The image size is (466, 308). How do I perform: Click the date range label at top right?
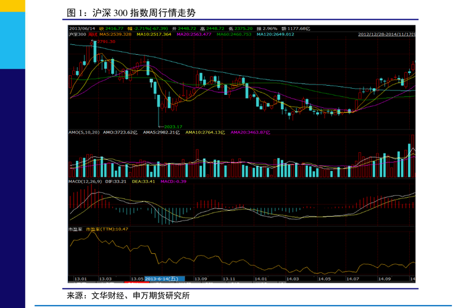(x=386, y=34)
